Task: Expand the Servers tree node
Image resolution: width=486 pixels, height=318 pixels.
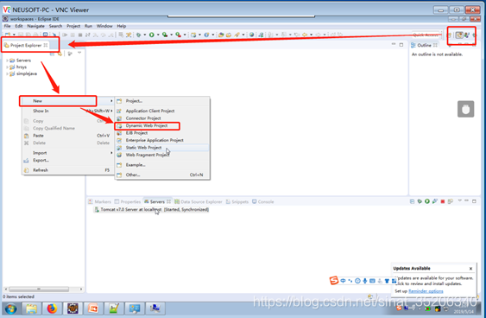Action: [x=7, y=60]
